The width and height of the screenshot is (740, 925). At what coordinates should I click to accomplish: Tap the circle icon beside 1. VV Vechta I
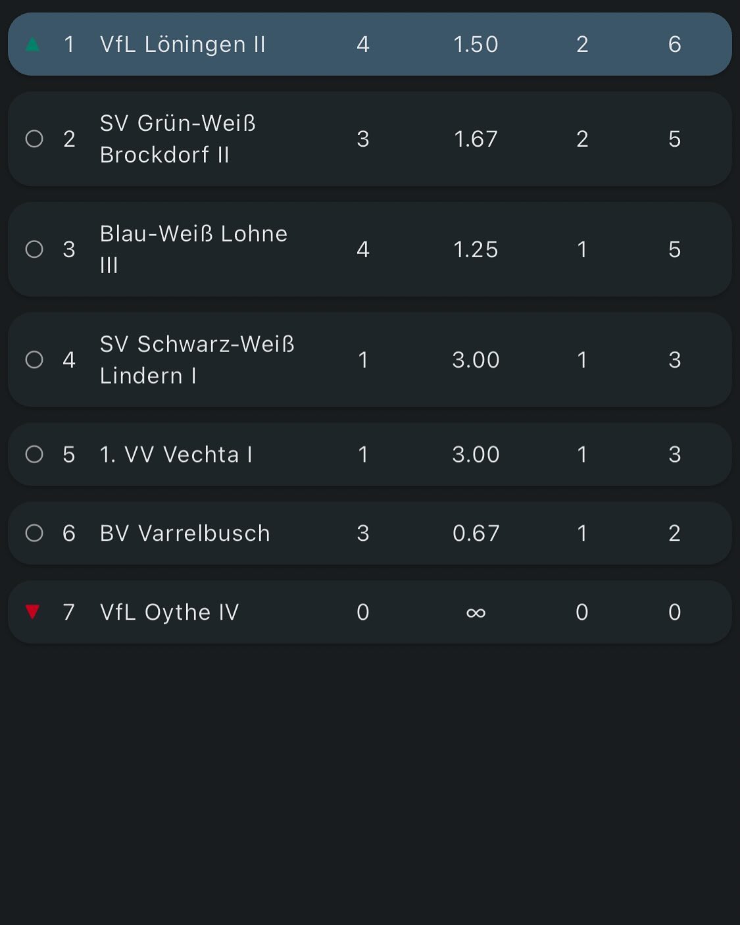(34, 455)
